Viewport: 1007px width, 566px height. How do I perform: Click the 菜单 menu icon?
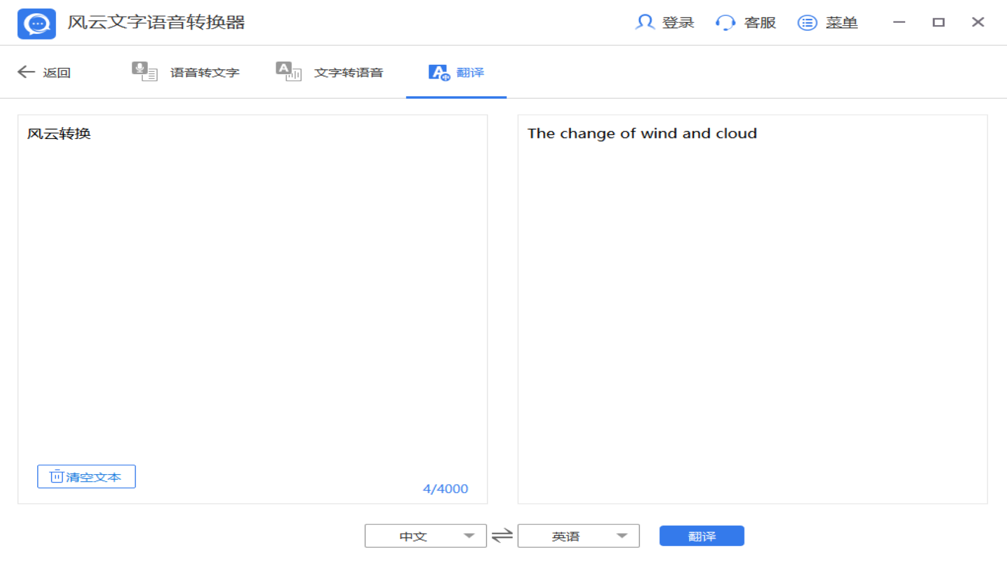point(807,22)
